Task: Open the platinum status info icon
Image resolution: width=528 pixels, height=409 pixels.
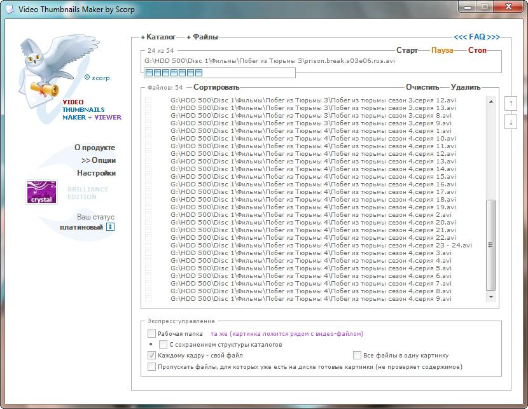Action: coord(110,227)
